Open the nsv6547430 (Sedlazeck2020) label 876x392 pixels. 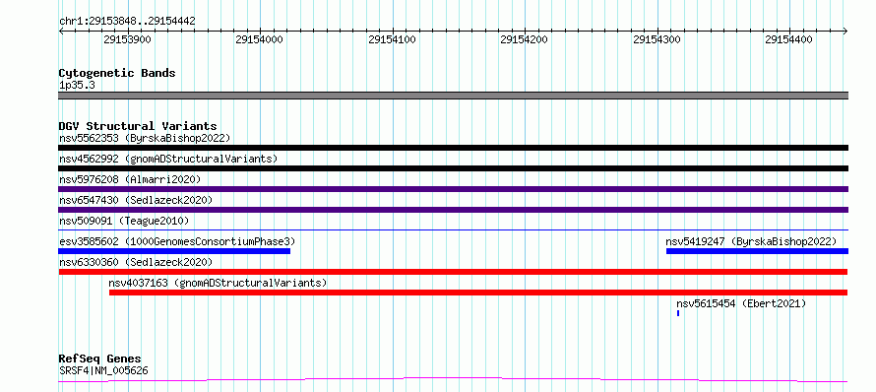[136, 200]
